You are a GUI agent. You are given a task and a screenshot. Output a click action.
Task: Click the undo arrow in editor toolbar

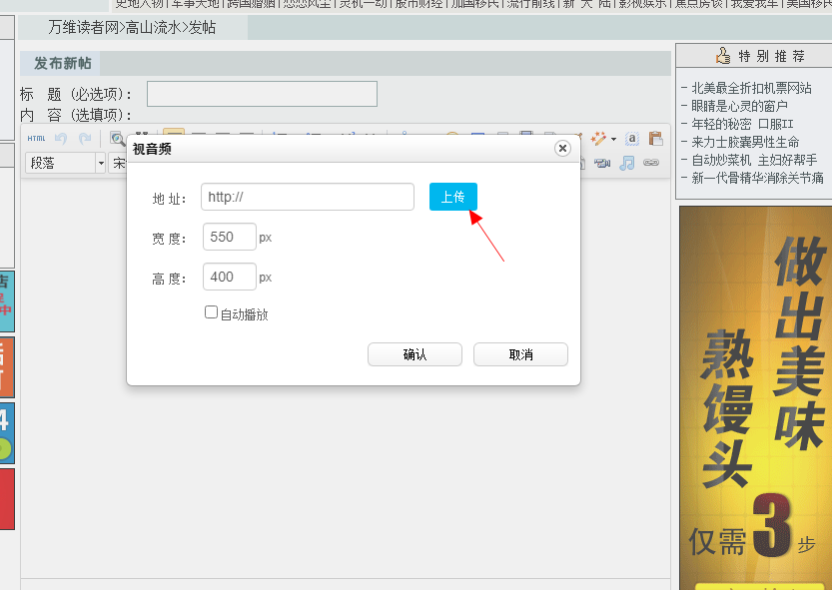coord(62,139)
